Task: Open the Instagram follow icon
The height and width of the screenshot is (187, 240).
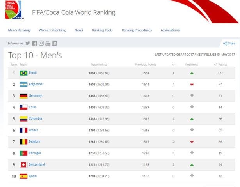Action: pyautogui.click(x=41, y=43)
